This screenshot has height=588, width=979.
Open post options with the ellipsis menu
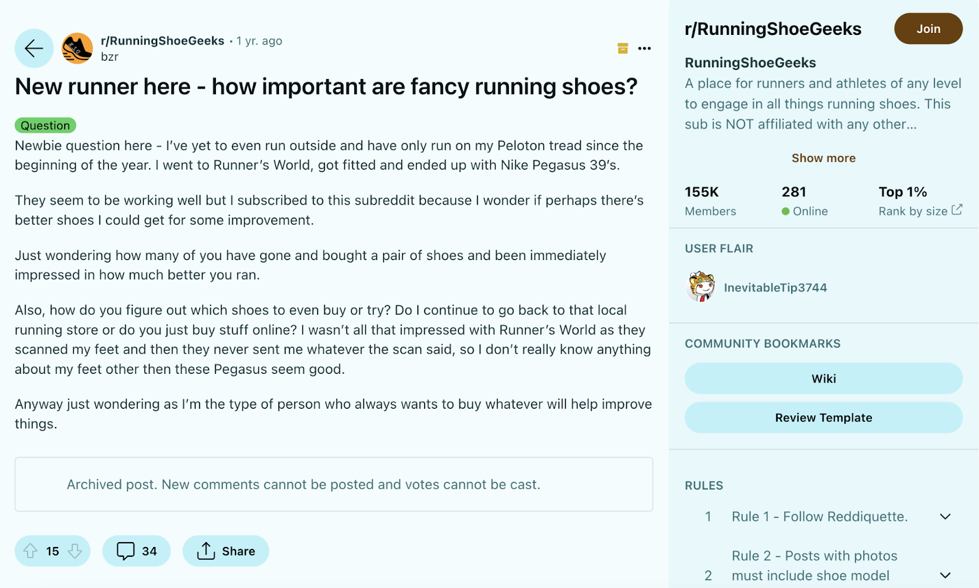(644, 48)
